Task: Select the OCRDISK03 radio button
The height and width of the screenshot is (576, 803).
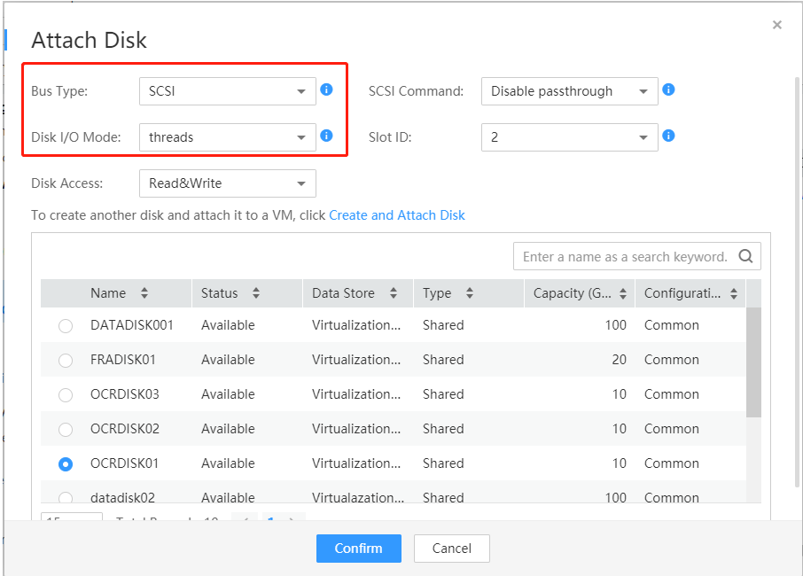Action: [66, 395]
